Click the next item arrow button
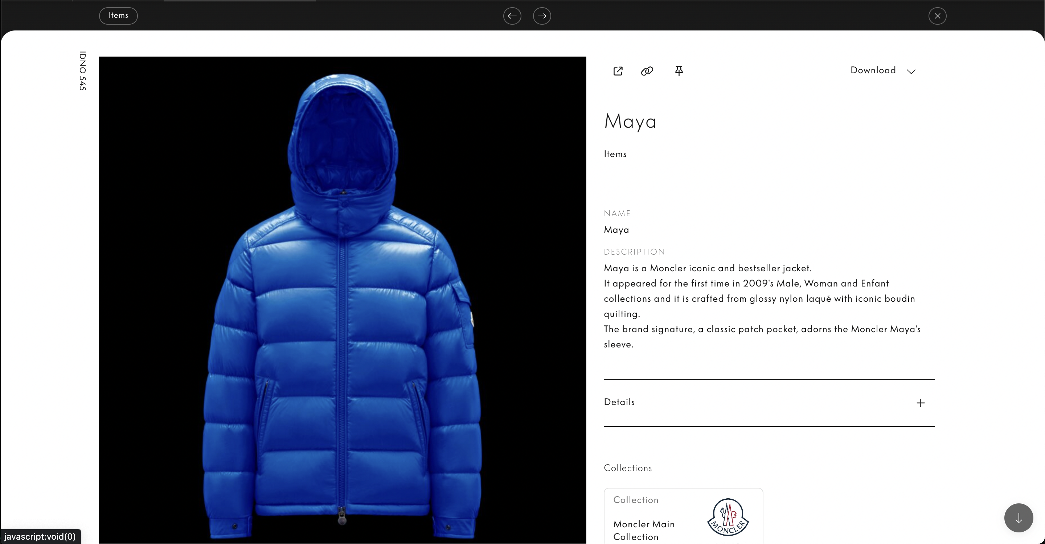The height and width of the screenshot is (544, 1045). tap(542, 16)
